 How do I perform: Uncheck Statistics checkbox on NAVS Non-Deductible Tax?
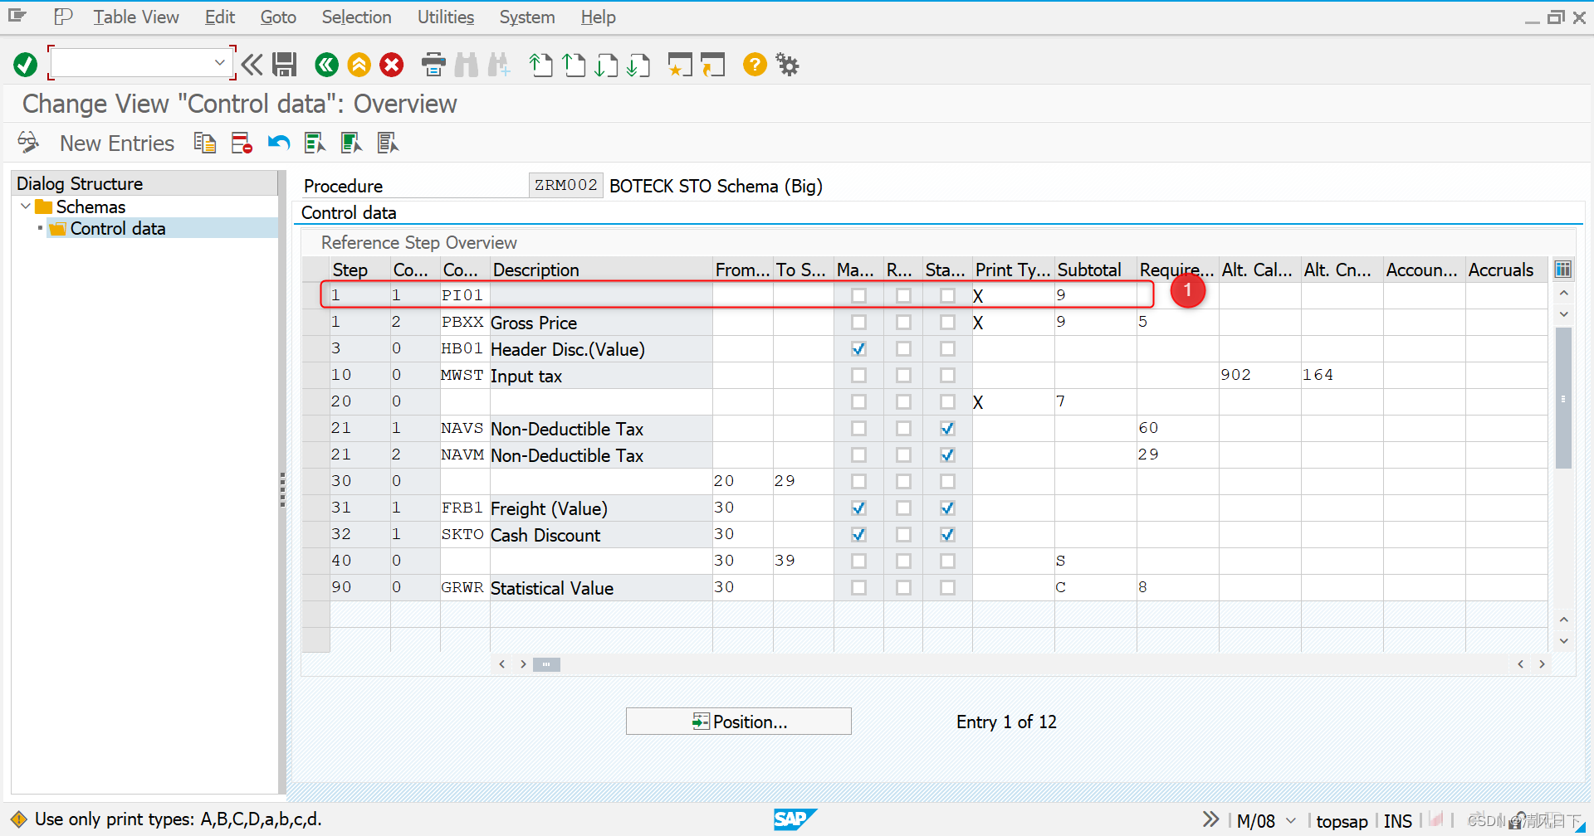946,428
